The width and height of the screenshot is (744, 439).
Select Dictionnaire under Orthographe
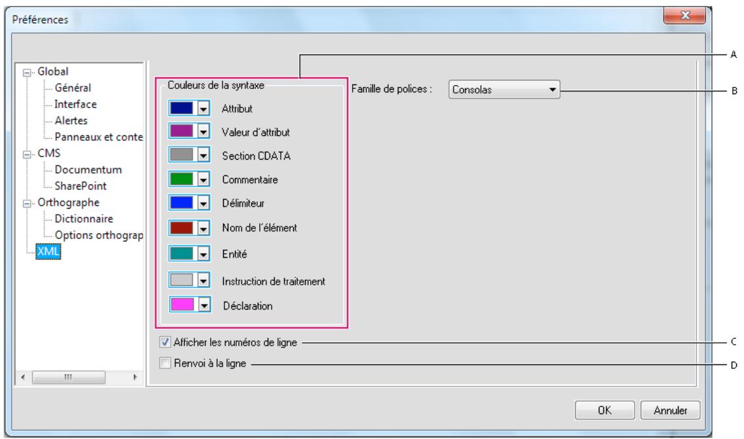pyautogui.click(x=84, y=219)
